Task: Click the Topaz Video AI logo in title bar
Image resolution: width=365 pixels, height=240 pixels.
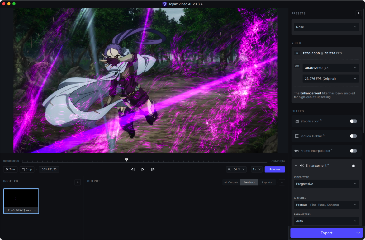Action: pyautogui.click(x=164, y=4)
